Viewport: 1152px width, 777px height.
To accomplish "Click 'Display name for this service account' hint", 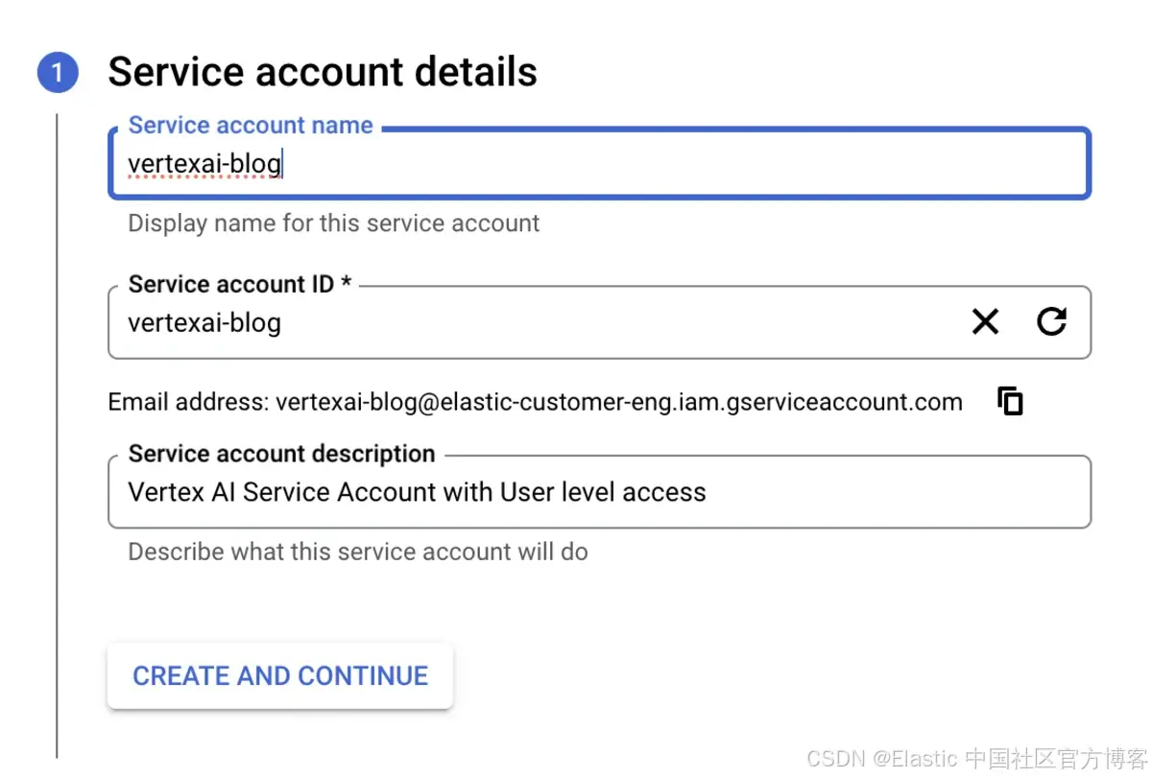I will [334, 224].
